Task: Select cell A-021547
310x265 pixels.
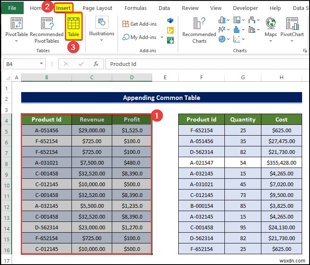Action: pos(202,163)
